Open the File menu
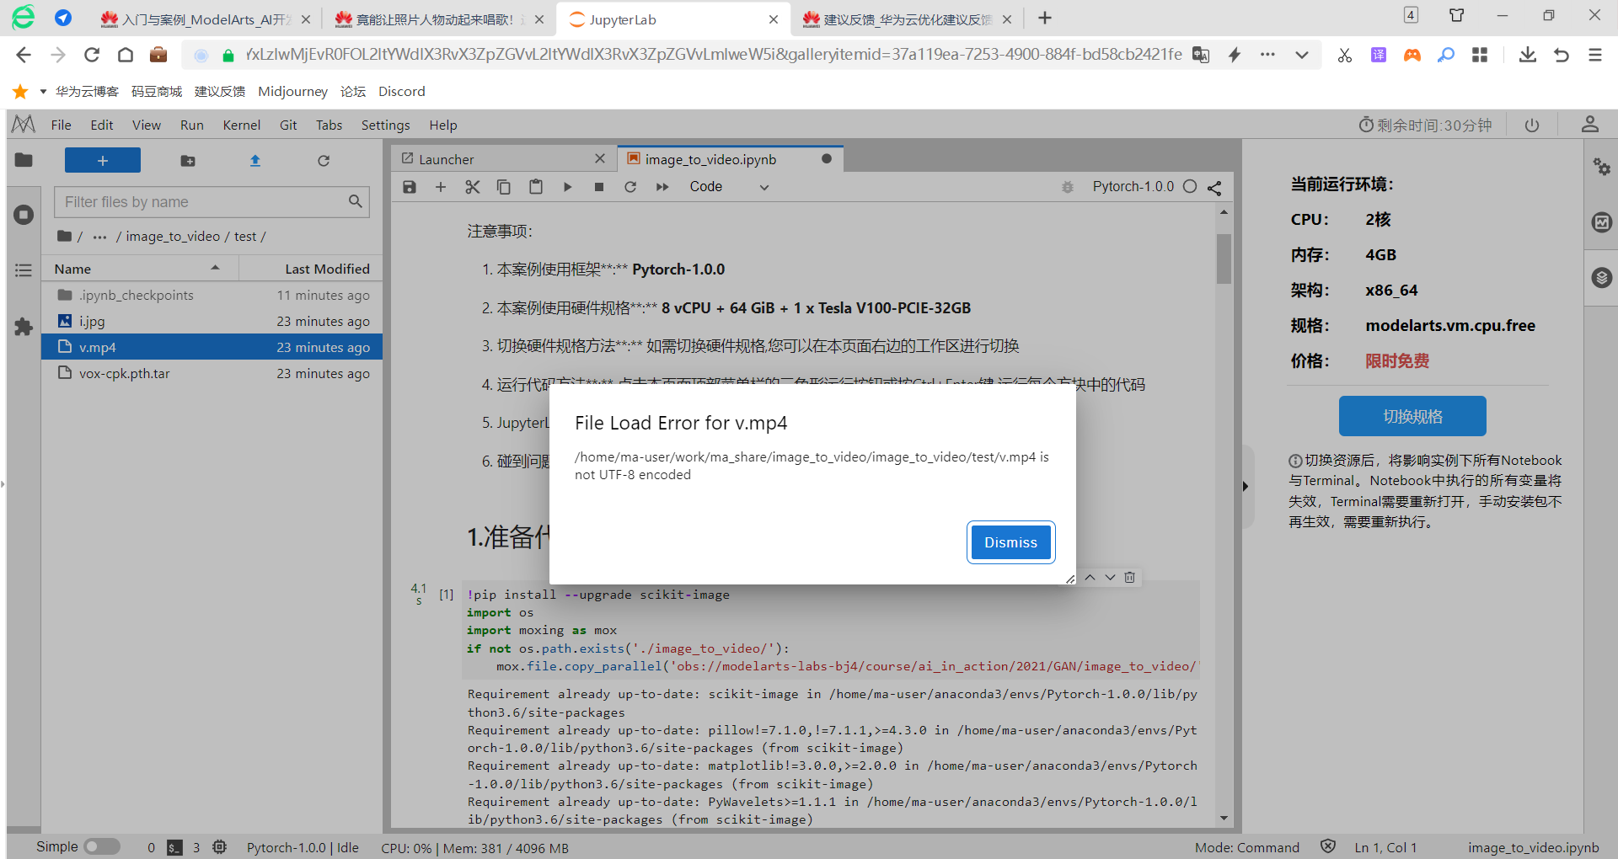 pos(61,125)
